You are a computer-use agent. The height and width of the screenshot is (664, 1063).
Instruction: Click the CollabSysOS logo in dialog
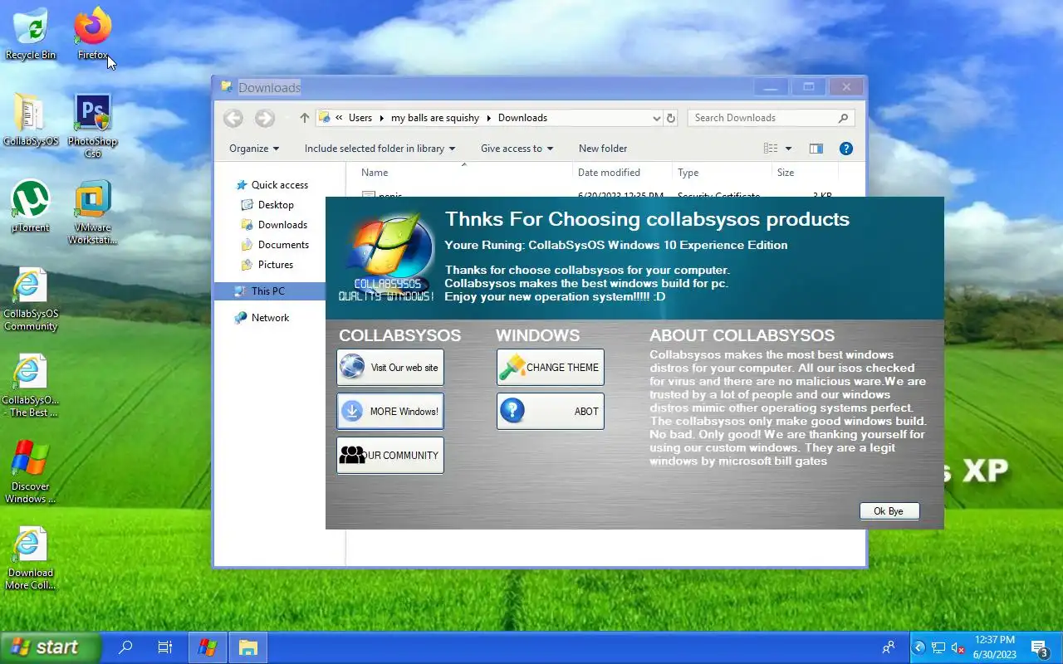pos(387,258)
